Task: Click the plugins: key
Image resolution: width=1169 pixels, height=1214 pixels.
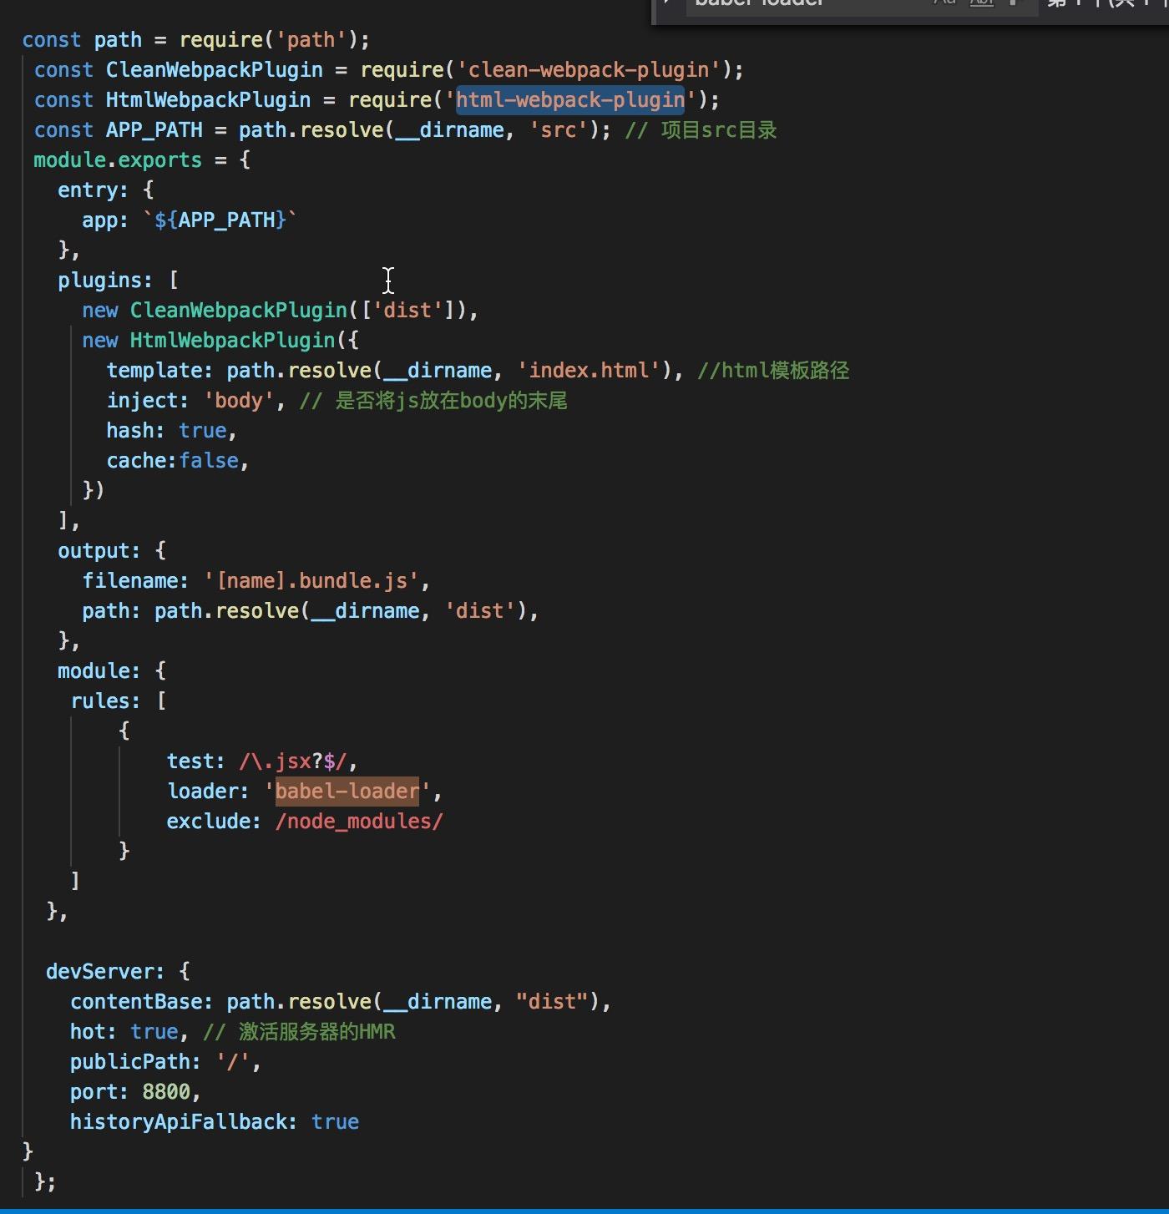Action: pos(105,281)
